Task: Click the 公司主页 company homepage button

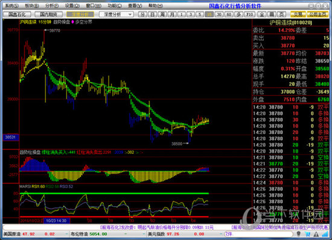Action: [318, 14]
